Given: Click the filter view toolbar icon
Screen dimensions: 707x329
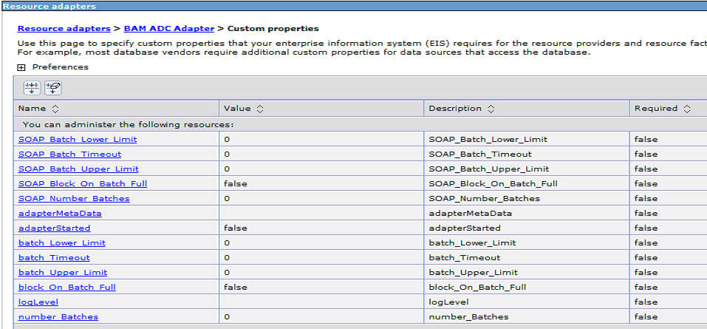Looking at the screenshot, I should pyautogui.click(x=32, y=88).
